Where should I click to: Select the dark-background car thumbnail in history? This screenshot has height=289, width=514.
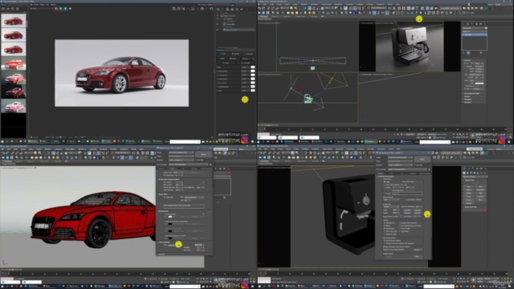(14, 92)
